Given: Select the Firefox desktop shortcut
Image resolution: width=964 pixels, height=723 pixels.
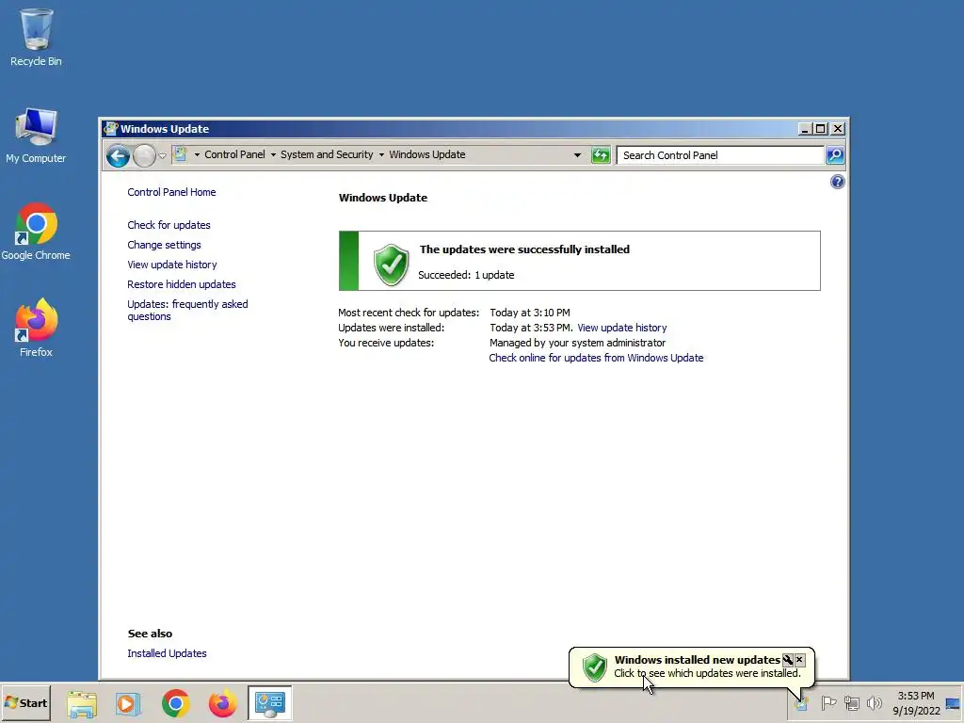Looking at the screenshot, I should [x=36, y=329].
